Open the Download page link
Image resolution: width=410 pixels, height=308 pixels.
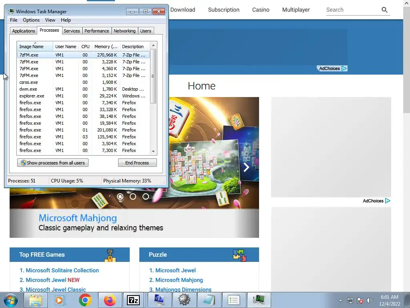[x=183, y=10]
